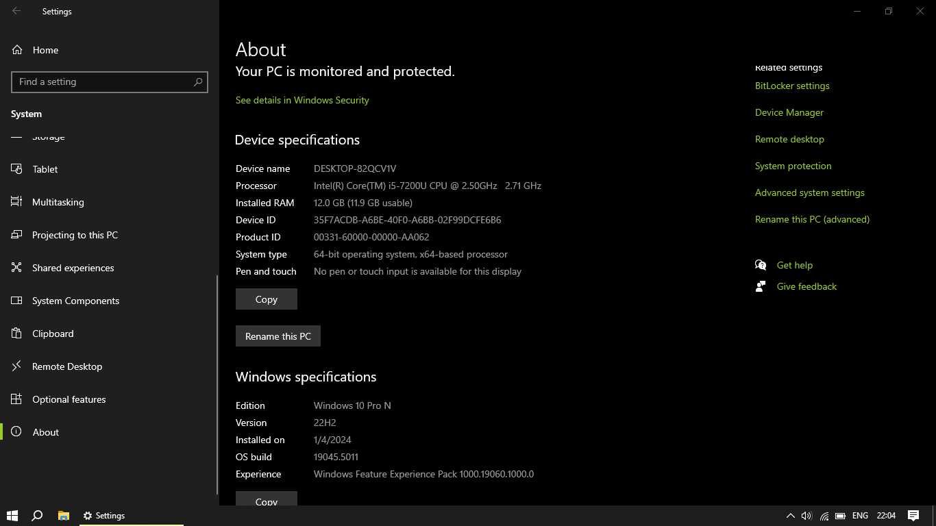936x526 pixels.
Task: Open the Home page icon
Action: [17, 50]
